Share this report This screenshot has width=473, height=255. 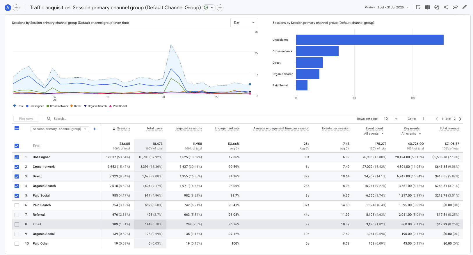[446, 7]
